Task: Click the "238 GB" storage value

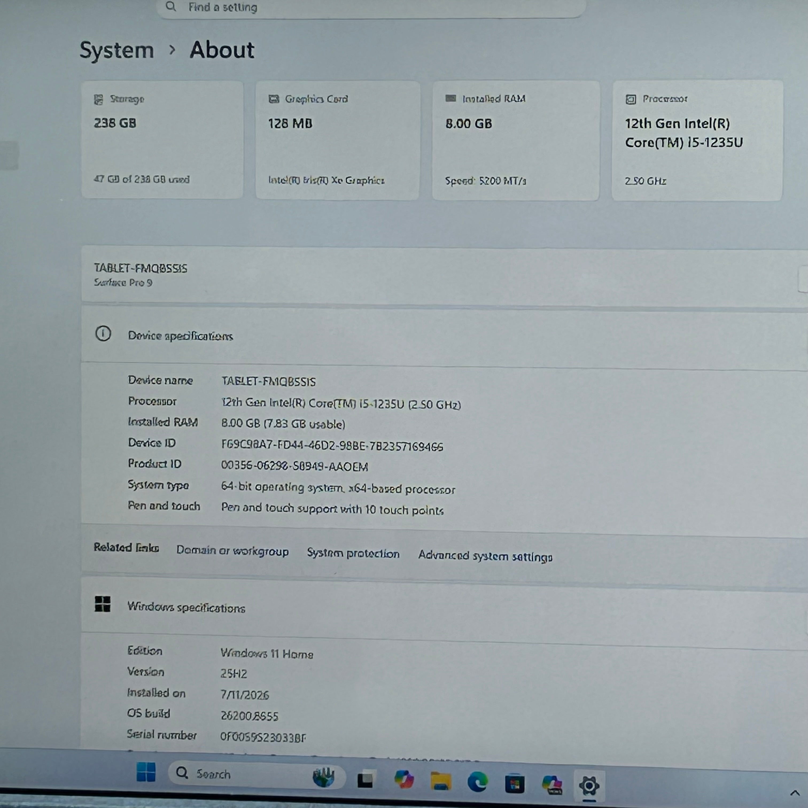Action: (115, 123)
